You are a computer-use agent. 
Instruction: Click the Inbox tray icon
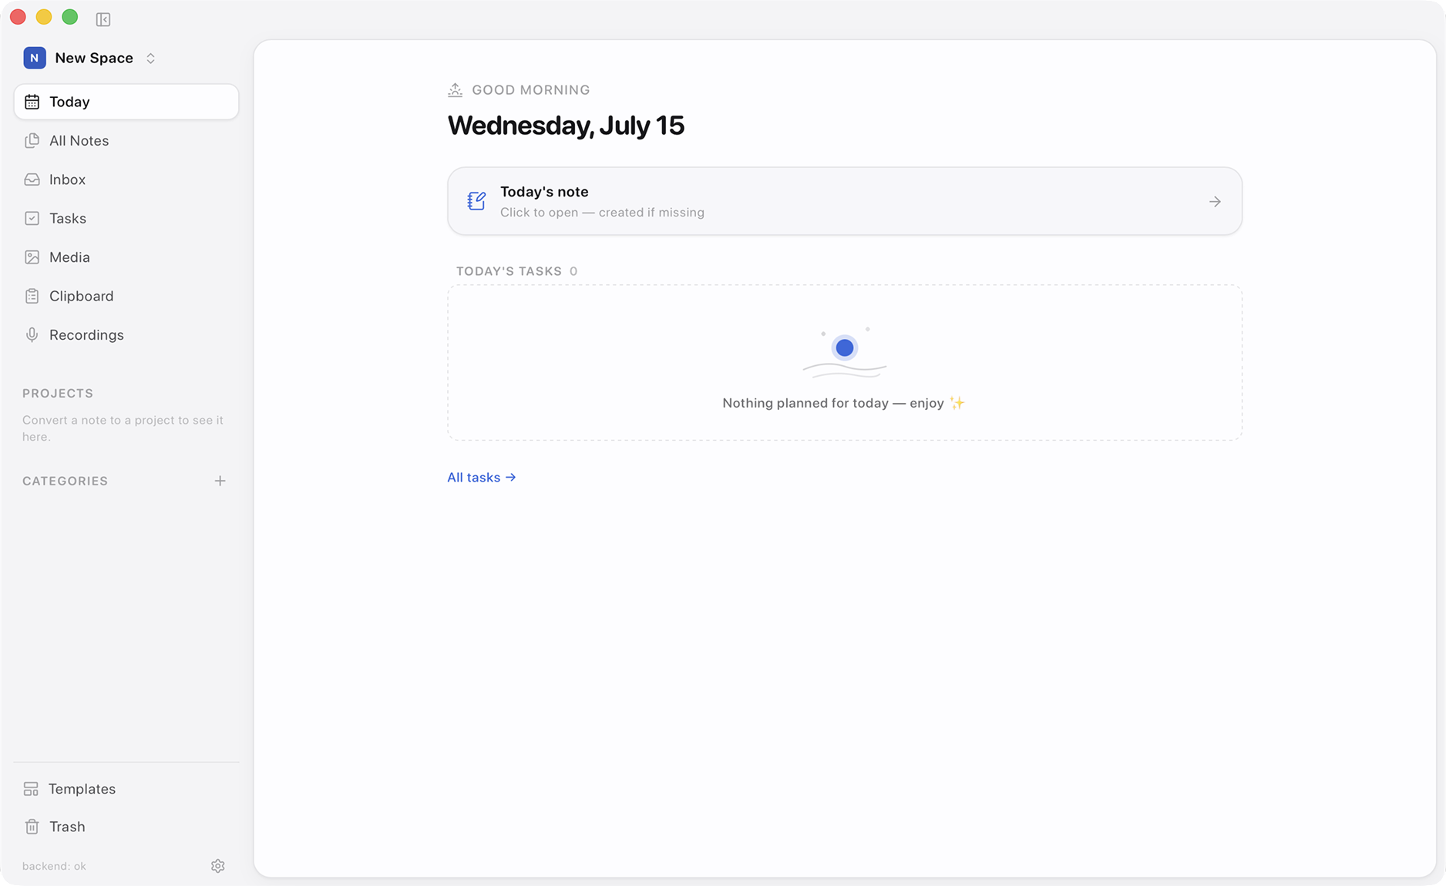pyautogui.click(x=32, y=180)
